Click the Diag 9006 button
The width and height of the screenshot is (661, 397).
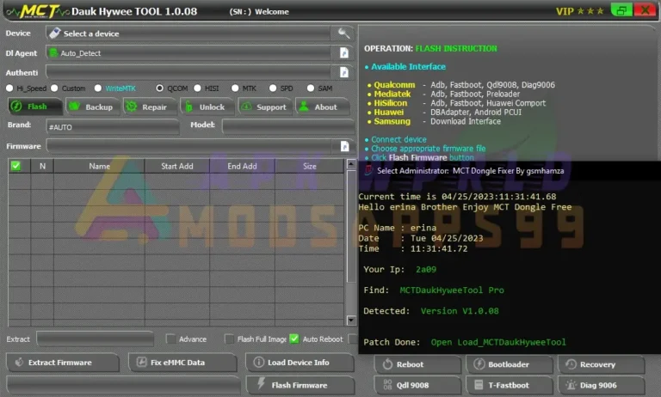601,387
